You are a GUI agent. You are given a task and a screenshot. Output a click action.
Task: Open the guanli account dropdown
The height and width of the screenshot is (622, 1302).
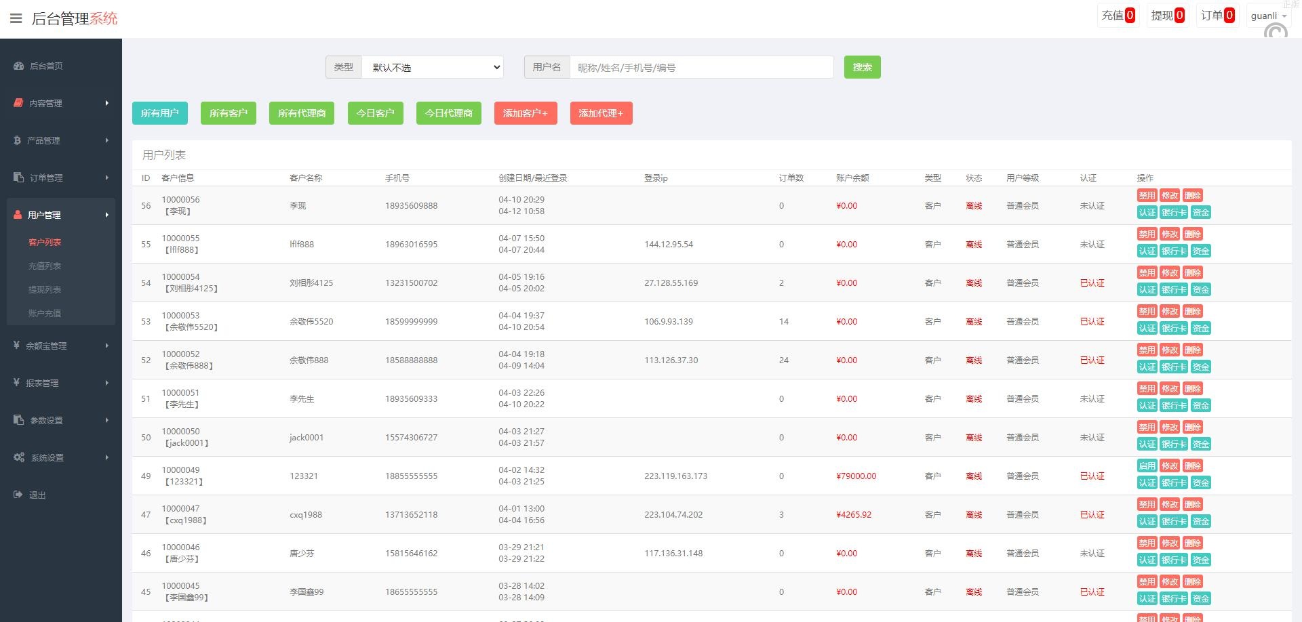(1268, 16)
